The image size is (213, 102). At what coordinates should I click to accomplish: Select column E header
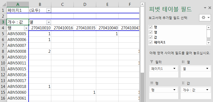[107, 5]
